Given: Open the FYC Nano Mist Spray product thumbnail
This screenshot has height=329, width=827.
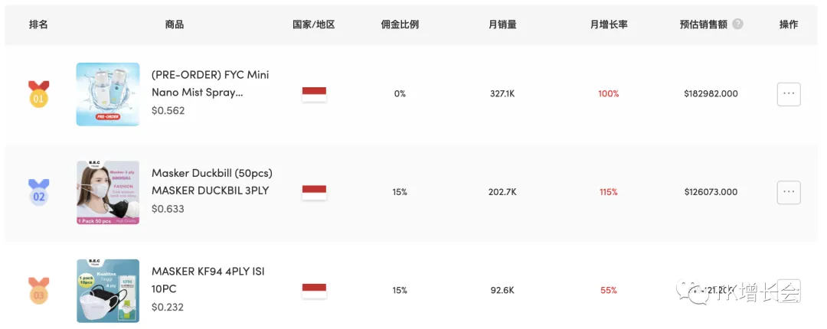Looking at the screenshot, I should [108, 94].
